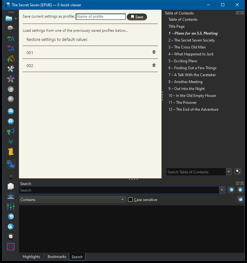
Task: Open profiles via the green sliders icon
Action: 11,206
